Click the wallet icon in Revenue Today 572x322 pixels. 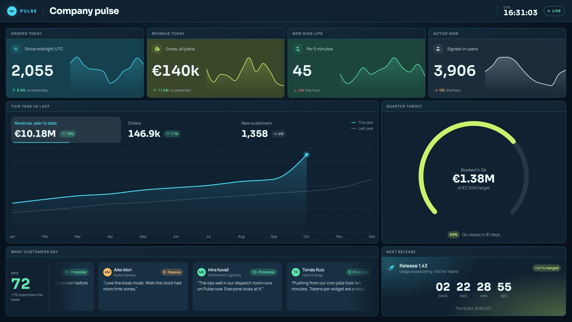(157, 49)
